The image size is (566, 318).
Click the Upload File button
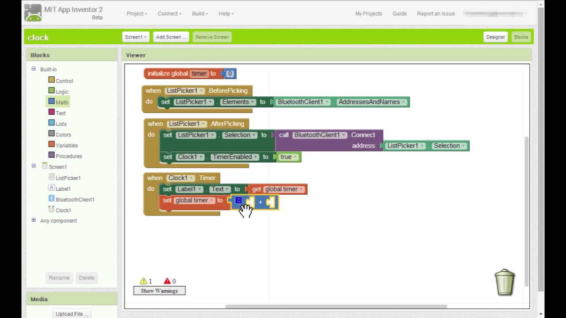pos(72,314)
